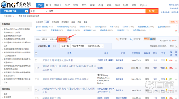Click the search keyword input field
Image resolution: width=179 pixels, height=99 pixels.
pyautogui.click(x=97, y=11)
